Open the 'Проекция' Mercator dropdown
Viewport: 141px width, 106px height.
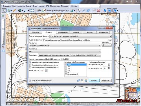pyautogui.click(x=70, y=55)
